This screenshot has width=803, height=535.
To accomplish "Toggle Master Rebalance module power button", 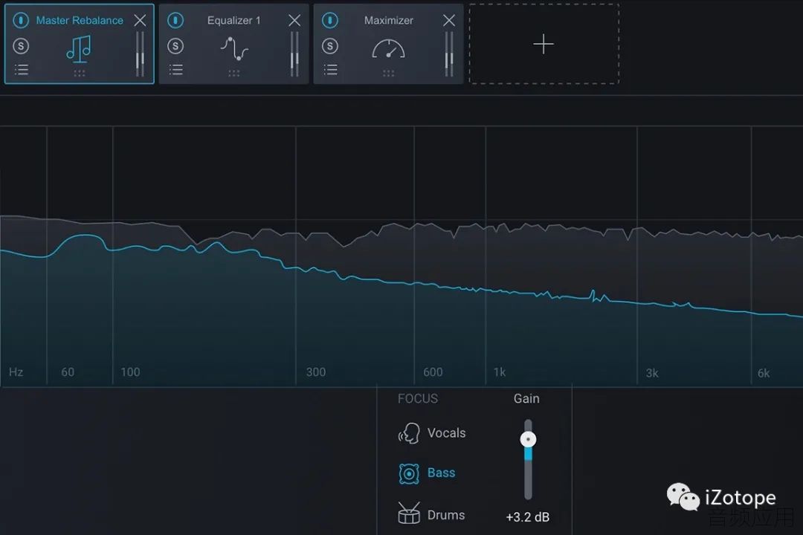I will pyautogui.click(x=21, y=21).
